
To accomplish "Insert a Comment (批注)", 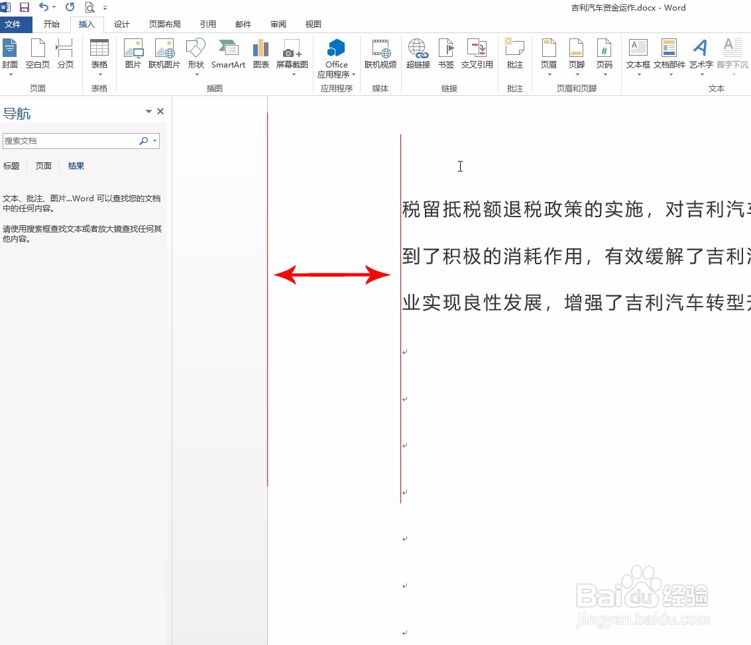I will pos(515,54).
